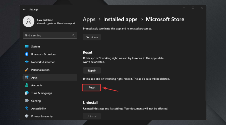The image size is (226, 125).
Task: Go to Apps breadcrumb link
Action: click(x=89, y=19)
